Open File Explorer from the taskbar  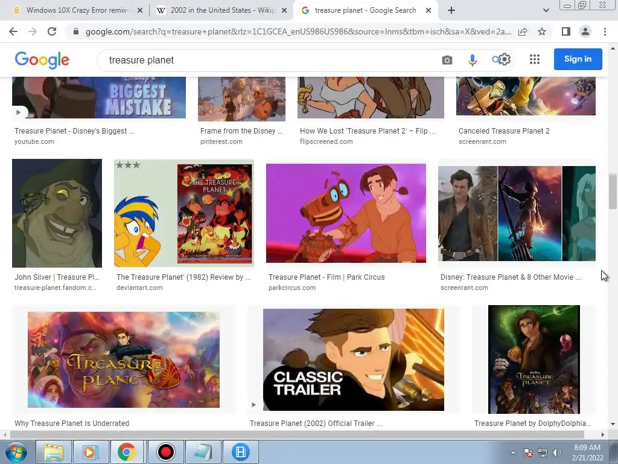[x=54, y=452]
